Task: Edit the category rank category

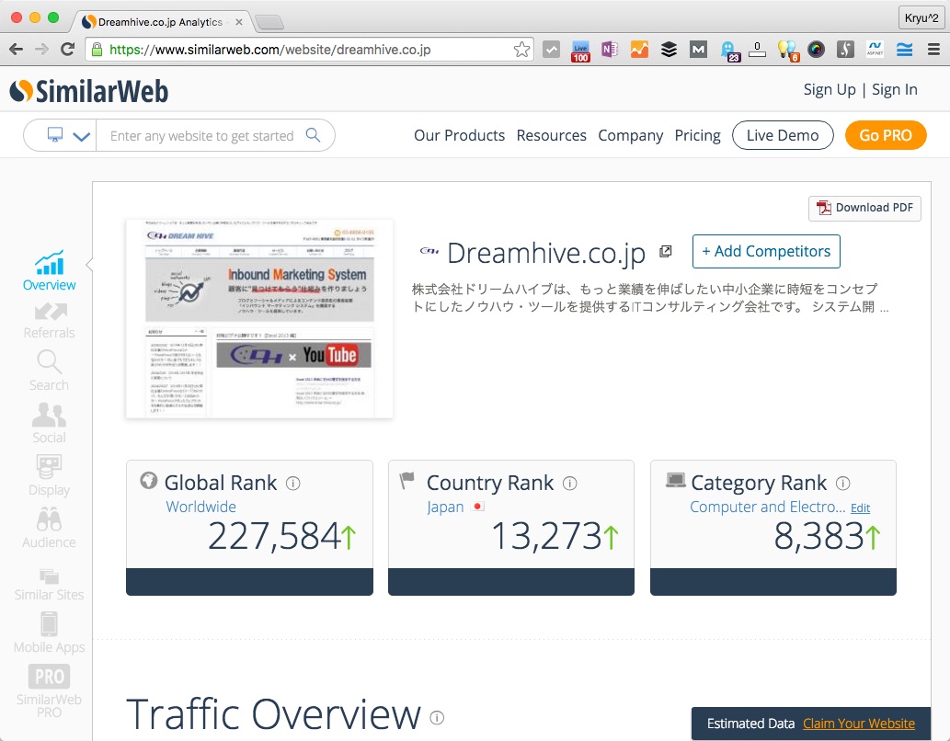Action: point(860,508)
